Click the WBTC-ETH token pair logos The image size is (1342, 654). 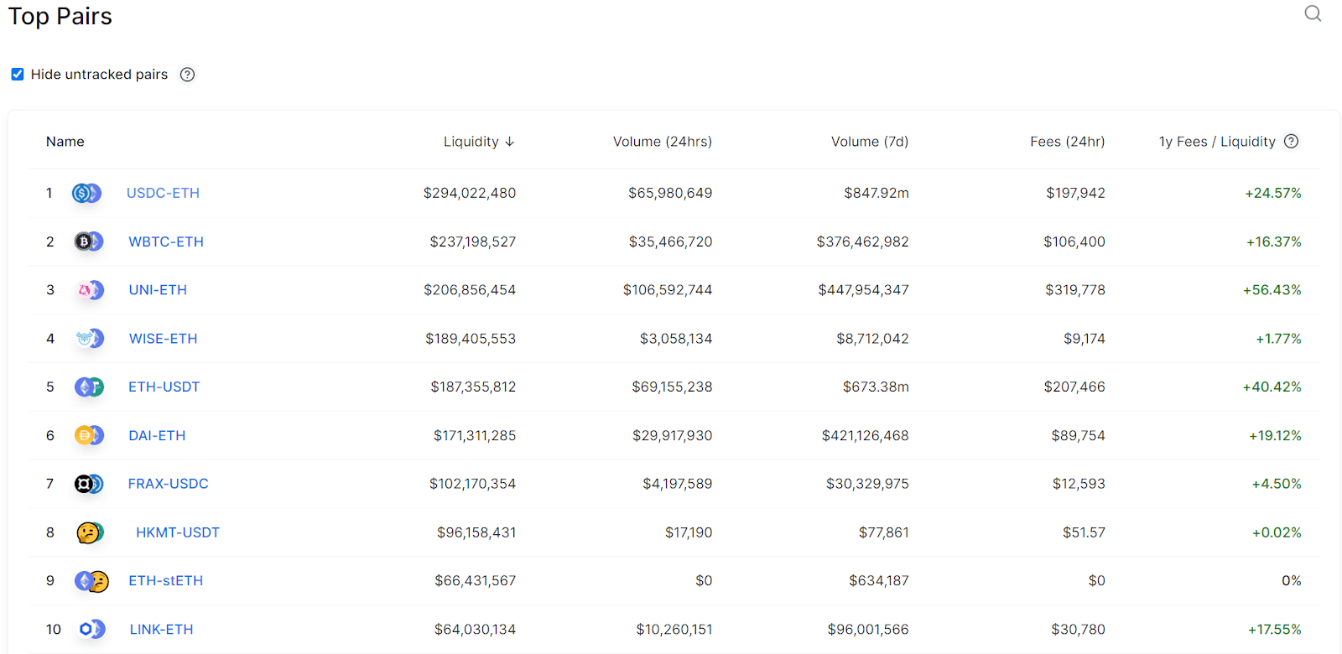pos(88,241)
